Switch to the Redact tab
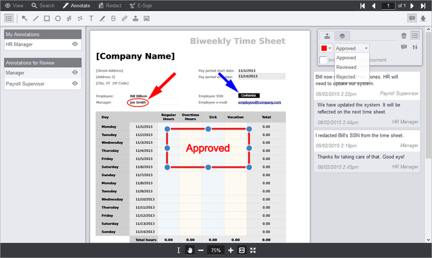The height and width of the screenshot is (258, 432). (110, 6)
